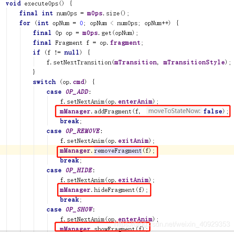Select the numOps variable in its declaration
This screenshot has width=234, height=232.
click(67, 14)
